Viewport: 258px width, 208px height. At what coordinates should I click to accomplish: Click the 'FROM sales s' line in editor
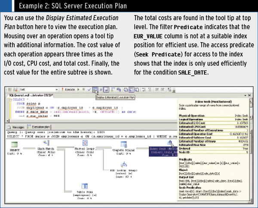[x=28, y=104]
